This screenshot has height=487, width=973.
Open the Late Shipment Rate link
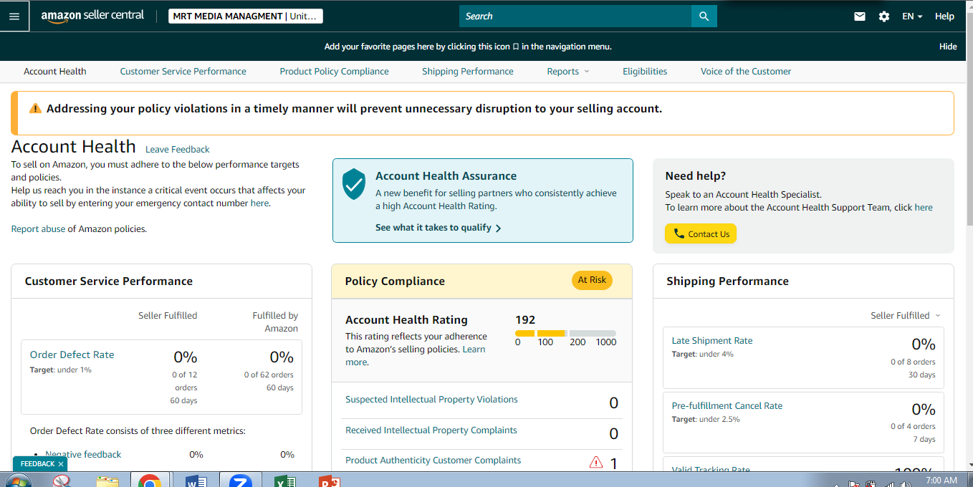pyautogui.click(x=712, y=341)
